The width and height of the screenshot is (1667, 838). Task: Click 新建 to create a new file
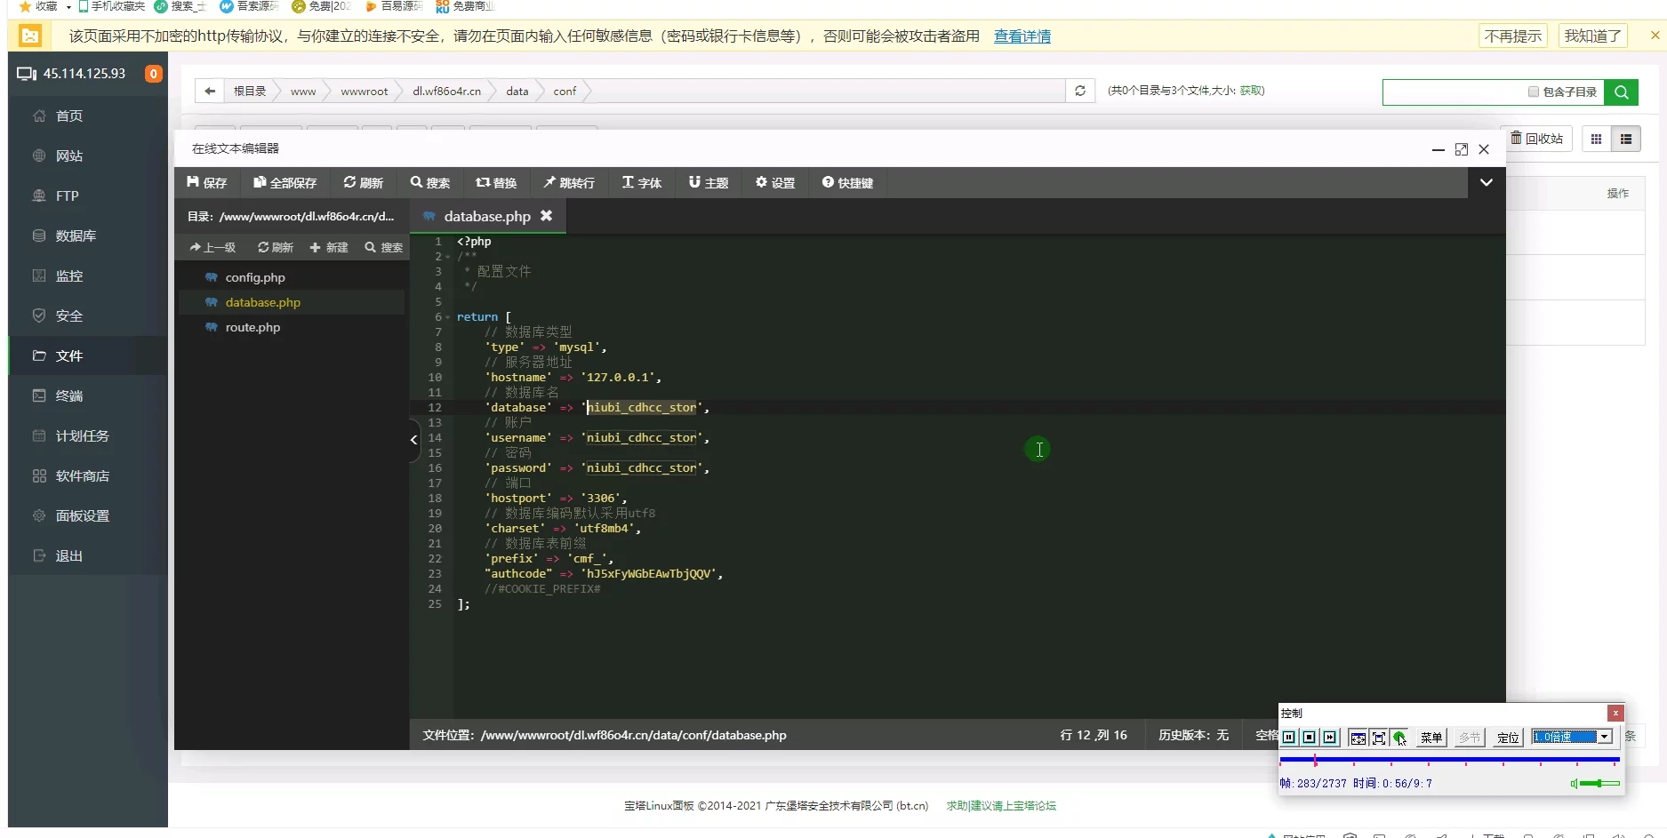[328, 247]
